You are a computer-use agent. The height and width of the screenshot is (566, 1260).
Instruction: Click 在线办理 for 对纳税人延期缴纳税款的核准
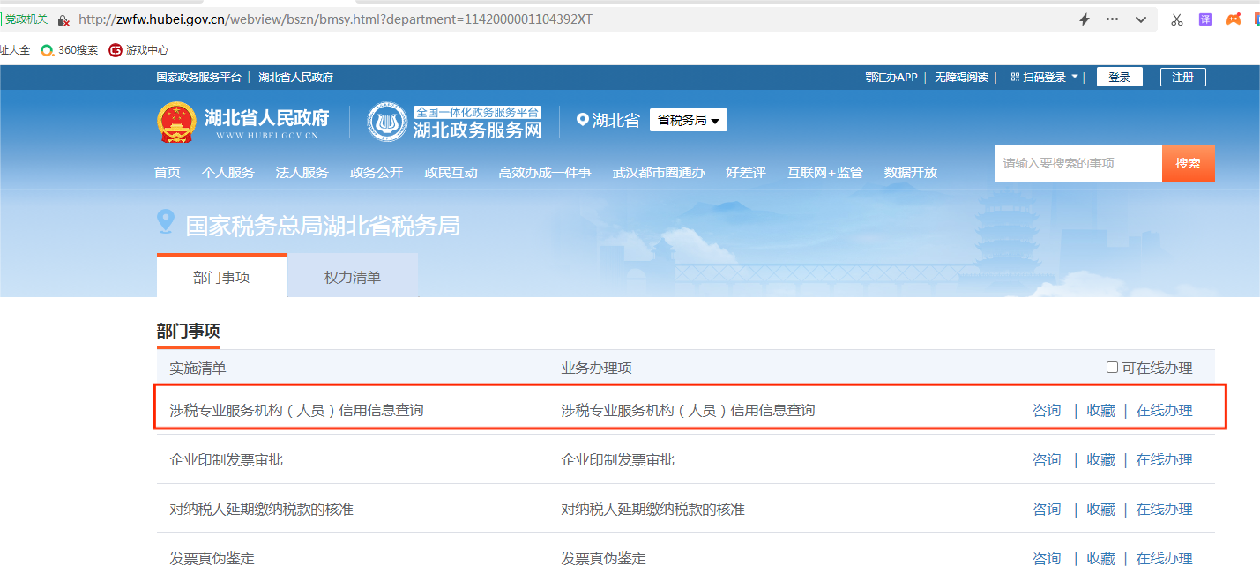1164,509
